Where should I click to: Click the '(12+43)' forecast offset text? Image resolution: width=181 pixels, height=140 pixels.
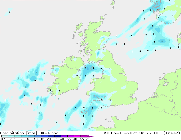tap(172, 133)
